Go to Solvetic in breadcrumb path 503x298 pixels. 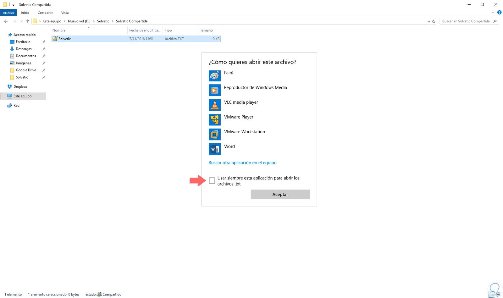tap(103, 21)
